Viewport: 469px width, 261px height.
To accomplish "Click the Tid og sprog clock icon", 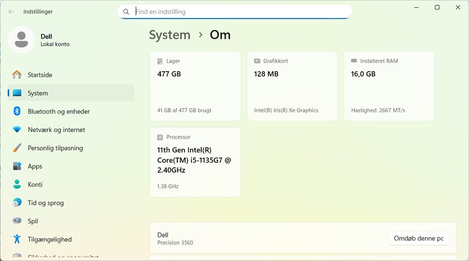I will (x=17, y=203).
